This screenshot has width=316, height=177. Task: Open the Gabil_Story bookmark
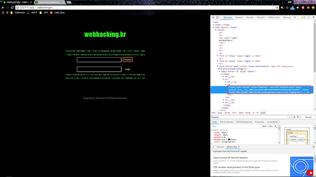coord(57,13)
